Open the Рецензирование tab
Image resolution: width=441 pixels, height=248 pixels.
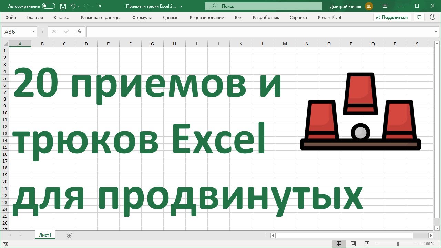(207, 17)
